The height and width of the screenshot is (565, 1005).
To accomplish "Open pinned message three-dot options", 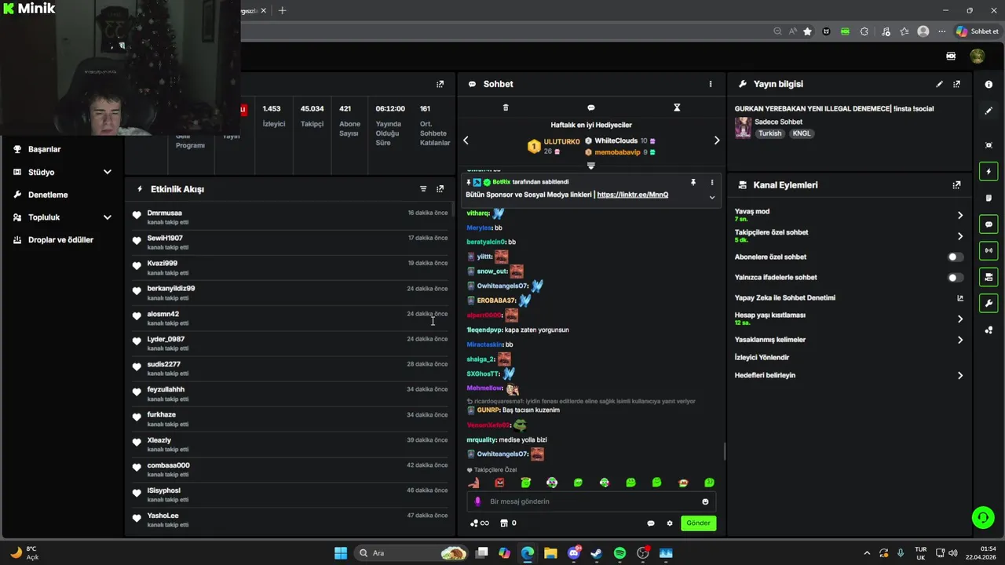I will tap(712, 182).
